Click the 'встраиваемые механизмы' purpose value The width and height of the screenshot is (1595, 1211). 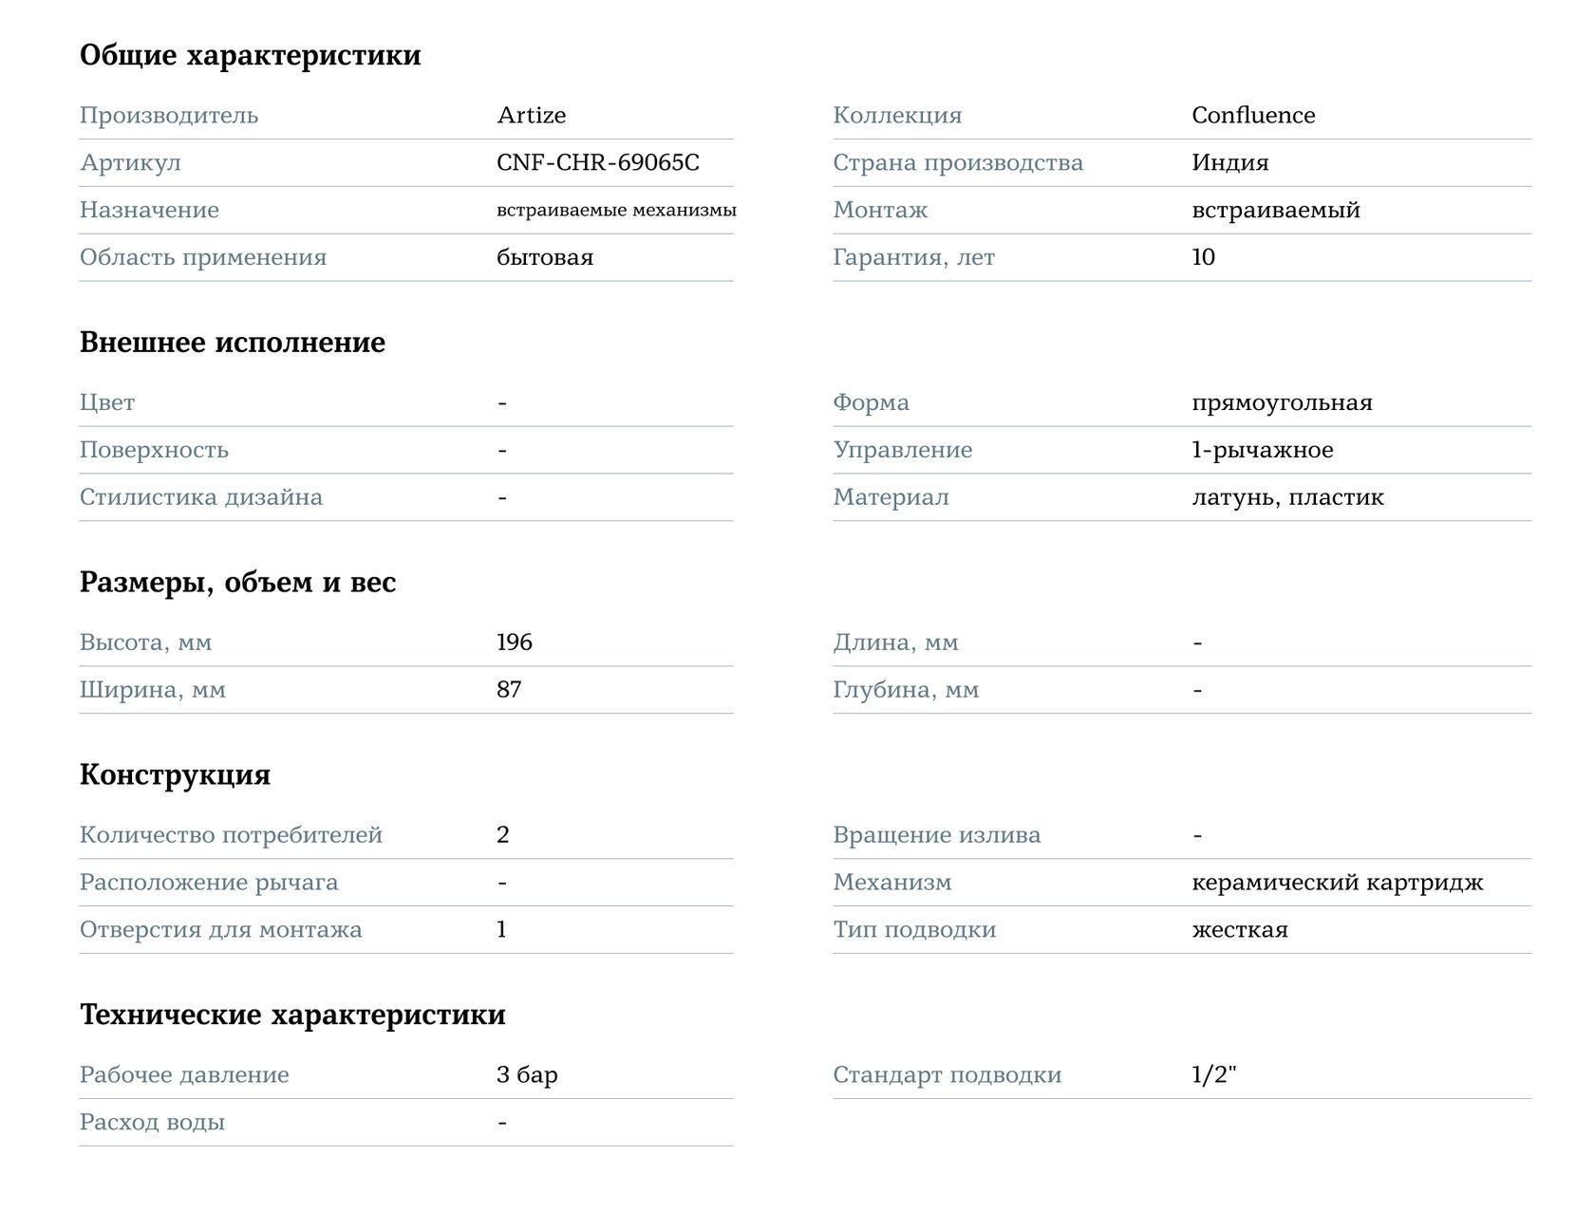click(x=616, y=210)
